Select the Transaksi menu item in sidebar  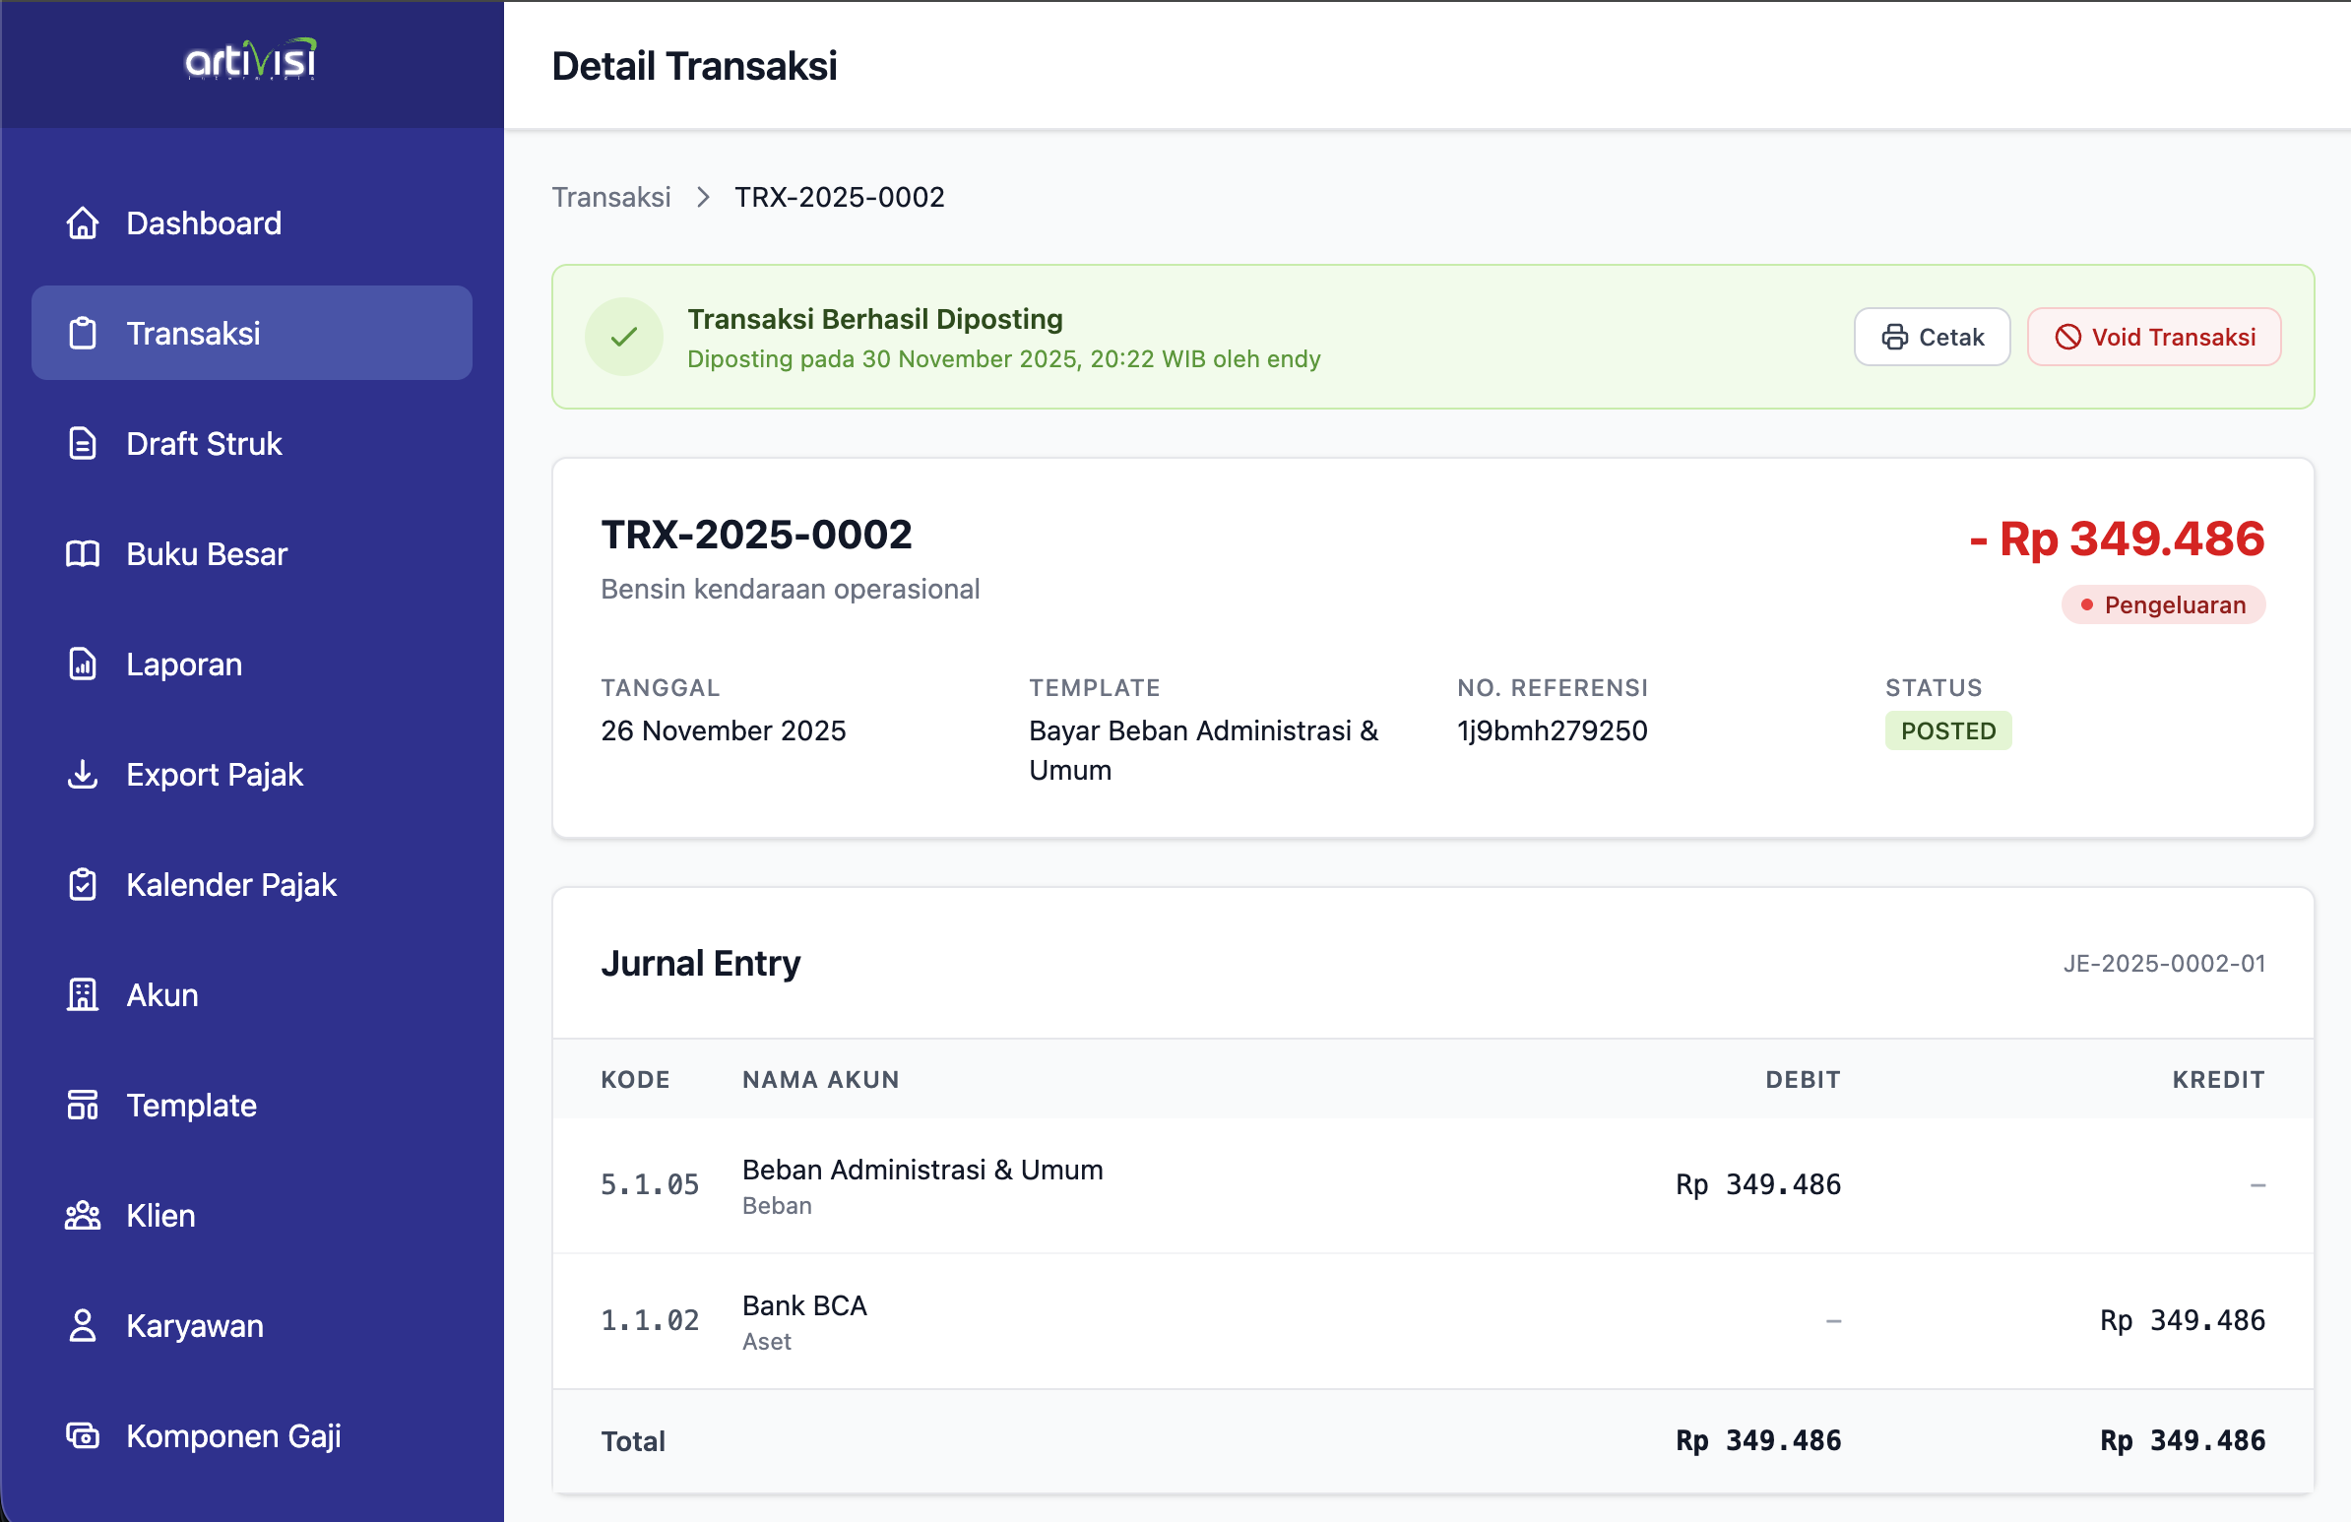(193, 333)
